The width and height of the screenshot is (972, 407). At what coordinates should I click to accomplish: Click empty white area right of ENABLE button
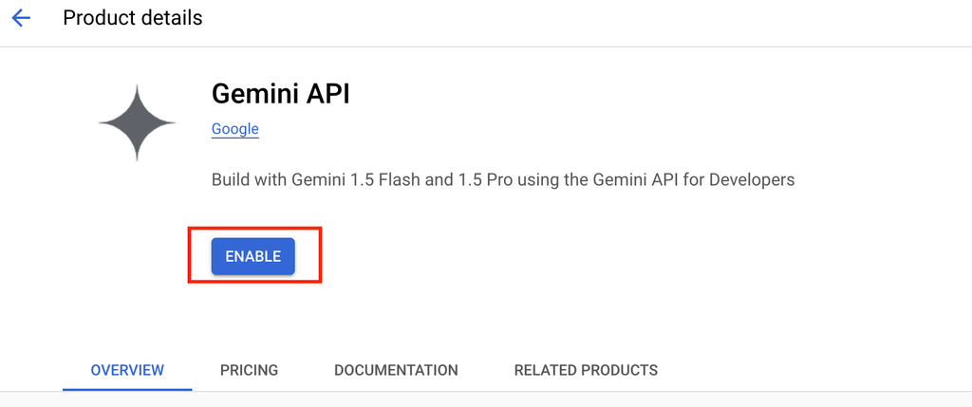click(570, 256)
